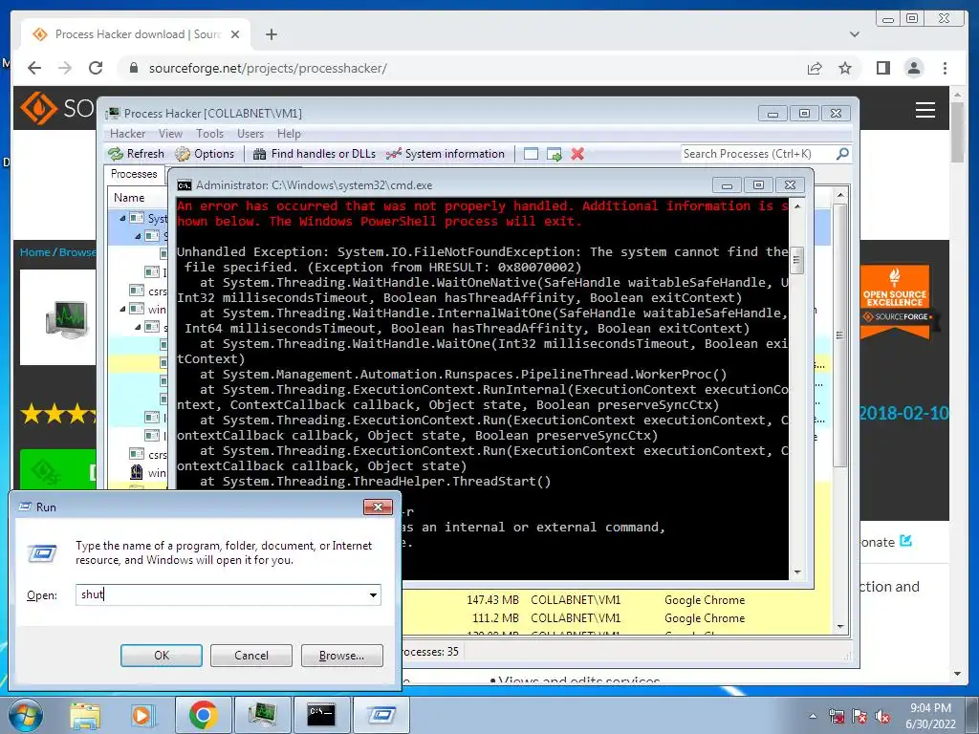Click the address bar URL
The height and width of the screenshot is (734, 979).
pos(268,68)
